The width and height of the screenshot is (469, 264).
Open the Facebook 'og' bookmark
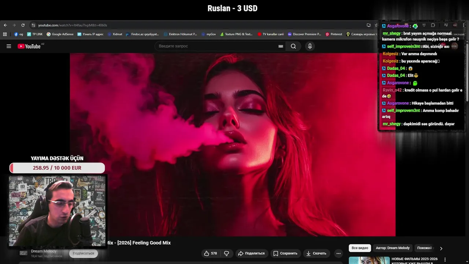(x=19, y=34)
